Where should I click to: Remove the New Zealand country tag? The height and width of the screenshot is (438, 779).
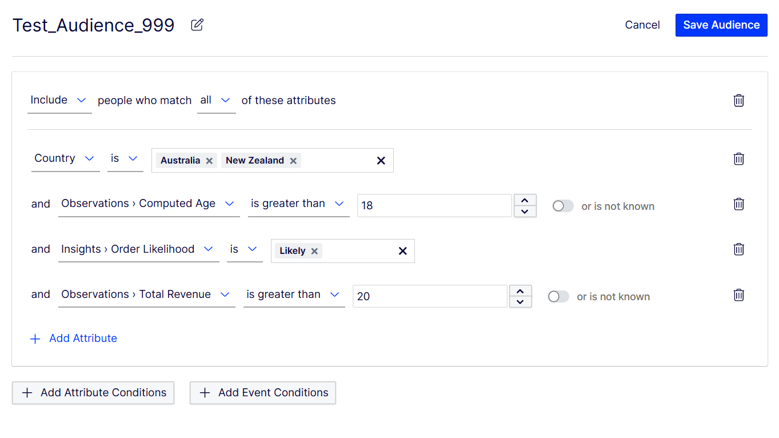tap(293, 161)
